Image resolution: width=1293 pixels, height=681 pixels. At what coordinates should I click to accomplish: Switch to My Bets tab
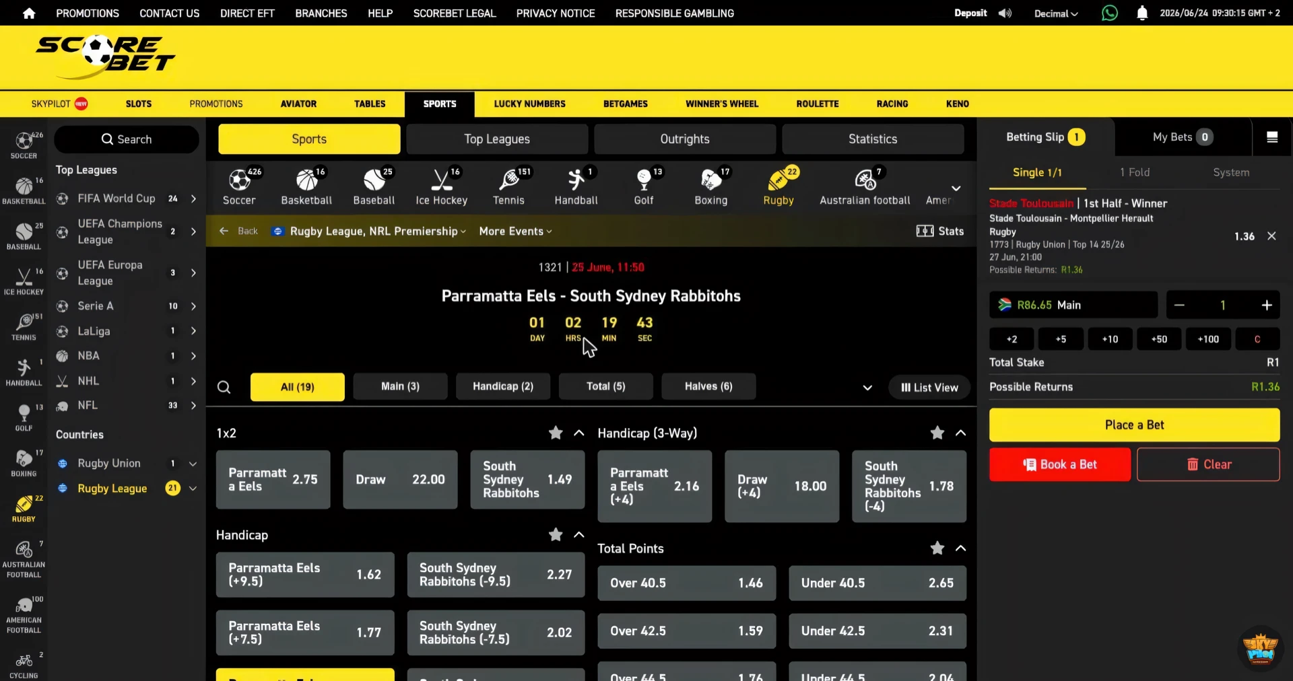point(1183,137)
